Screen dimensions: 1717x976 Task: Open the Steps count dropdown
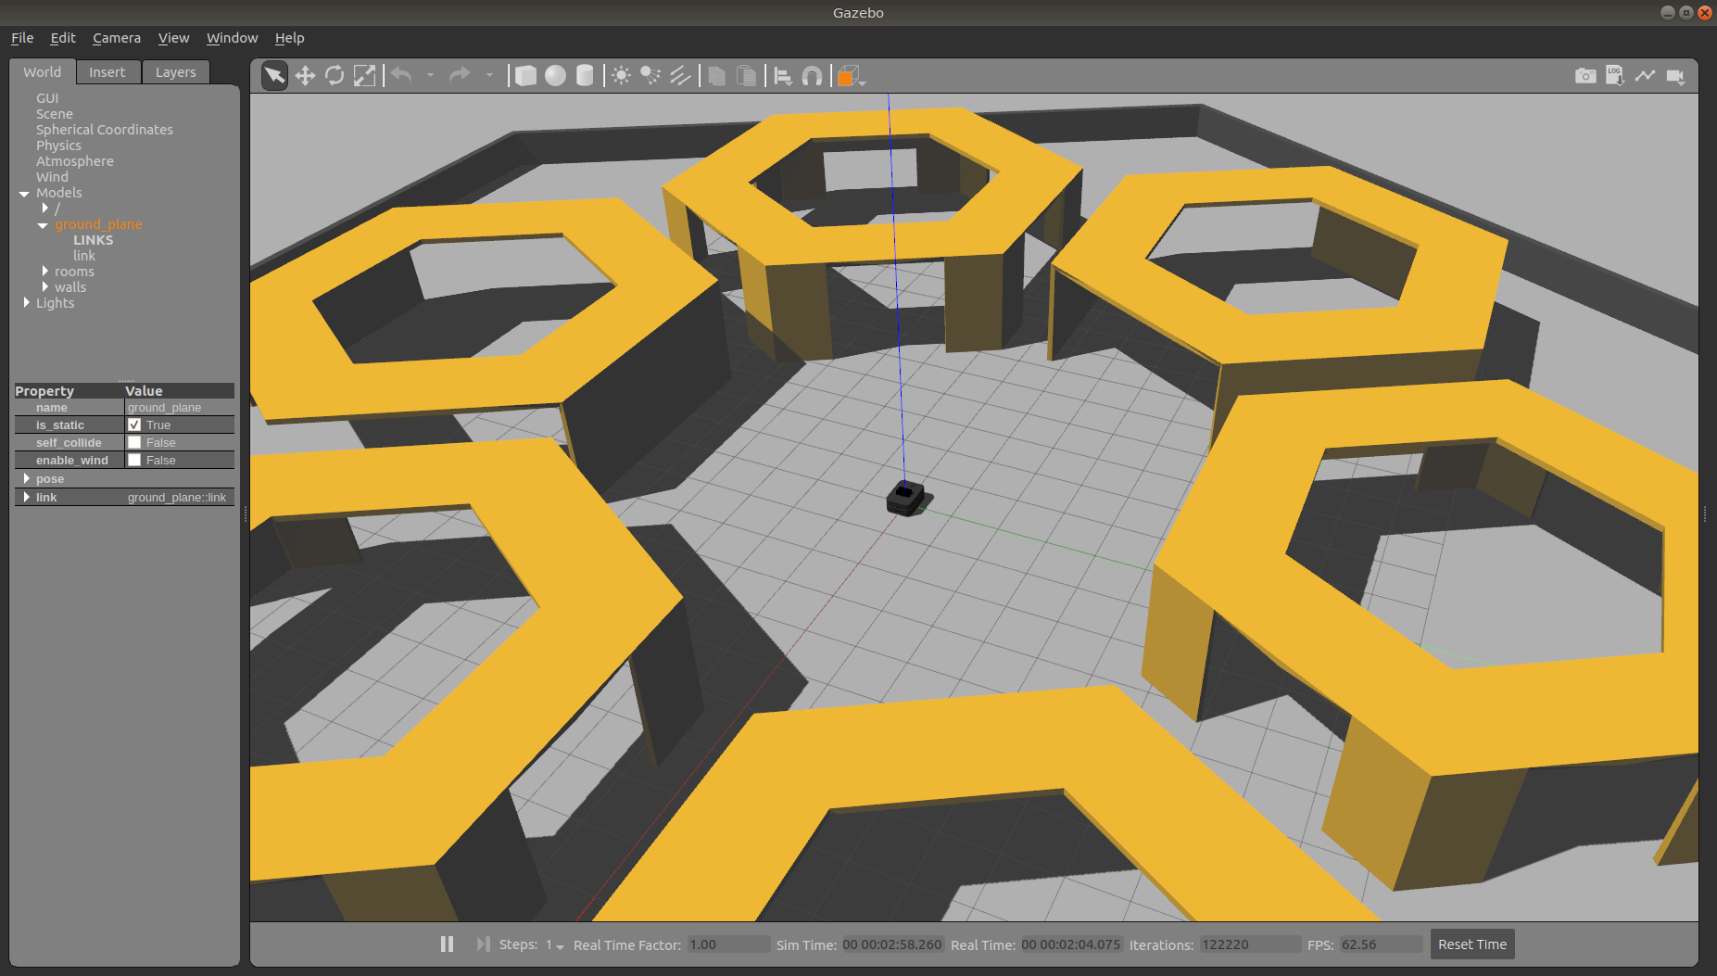555,945
